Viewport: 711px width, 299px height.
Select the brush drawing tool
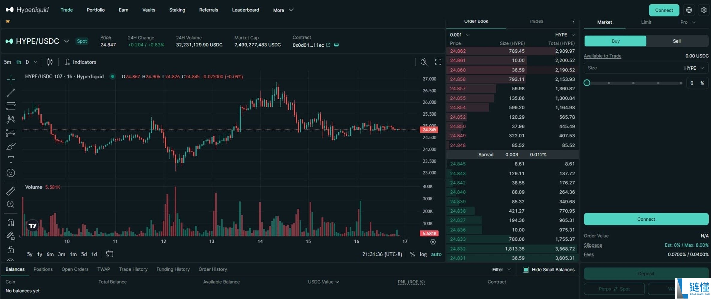(x=11, y=146)
